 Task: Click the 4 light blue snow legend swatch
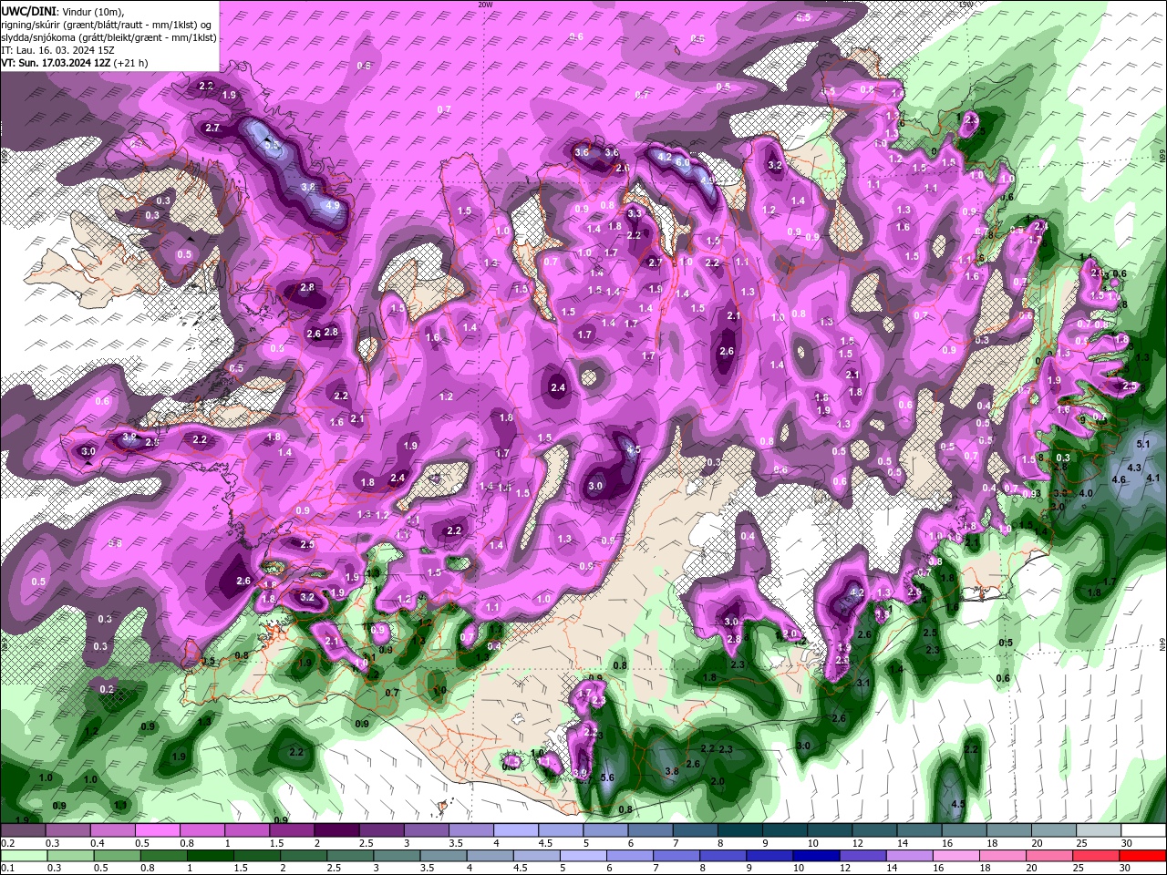click(514, 830)
